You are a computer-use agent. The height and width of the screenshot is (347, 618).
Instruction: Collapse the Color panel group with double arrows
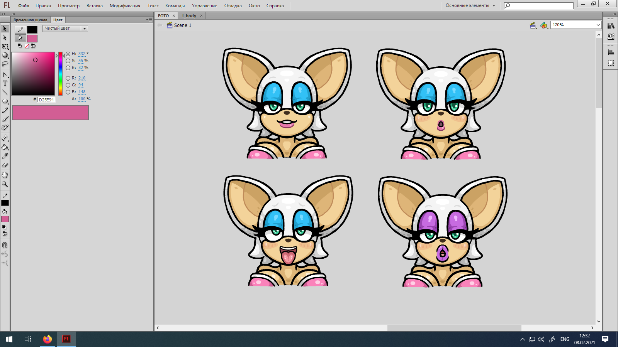[14, 14]
